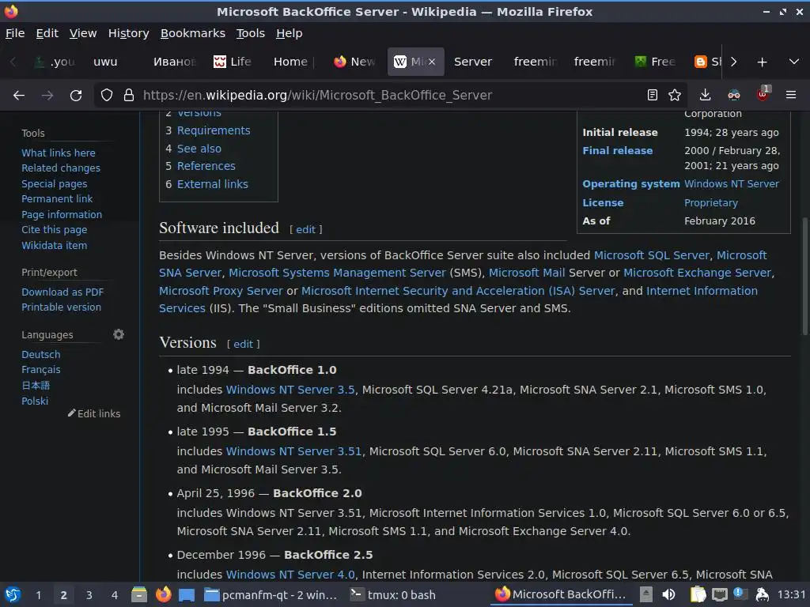Open Wikidata item link
Image resolution: width=810 pixels, height=607 pixels.
[55, 246]
